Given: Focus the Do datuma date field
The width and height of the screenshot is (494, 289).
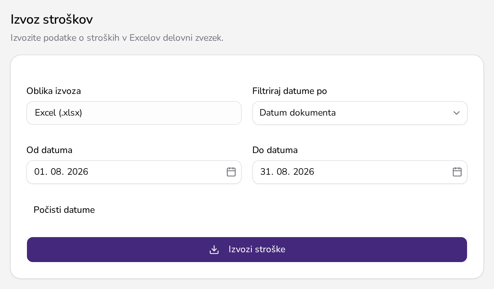Looking at the screenshot, I should coord(360,172).
